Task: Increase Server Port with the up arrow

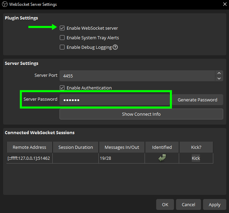Action: [x=219, y=73]
